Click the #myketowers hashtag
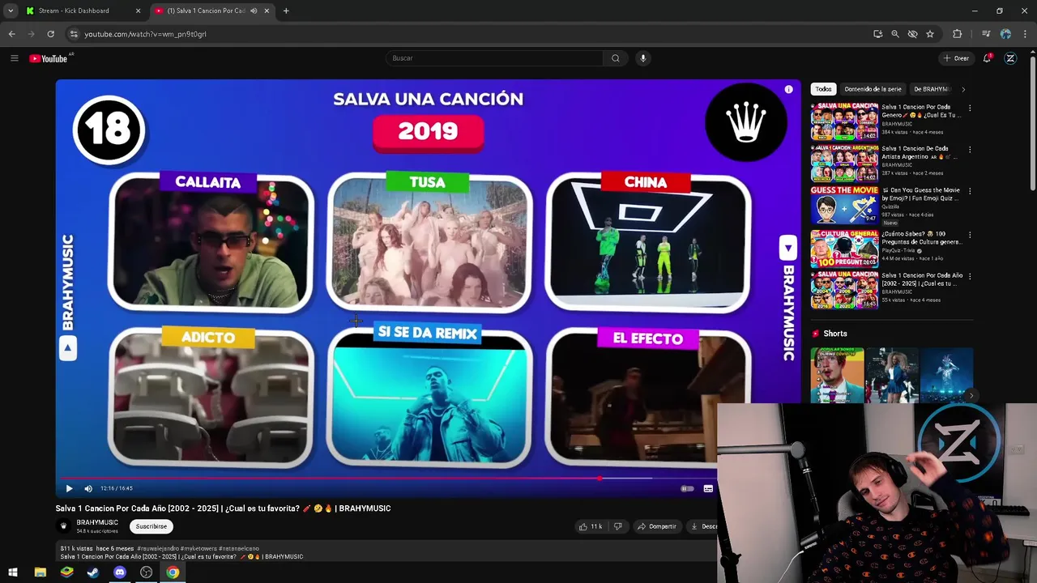Screen dimensions: 1037x583 [198, 549]
